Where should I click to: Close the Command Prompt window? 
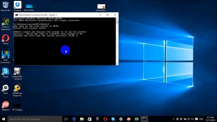click(115, 15)
